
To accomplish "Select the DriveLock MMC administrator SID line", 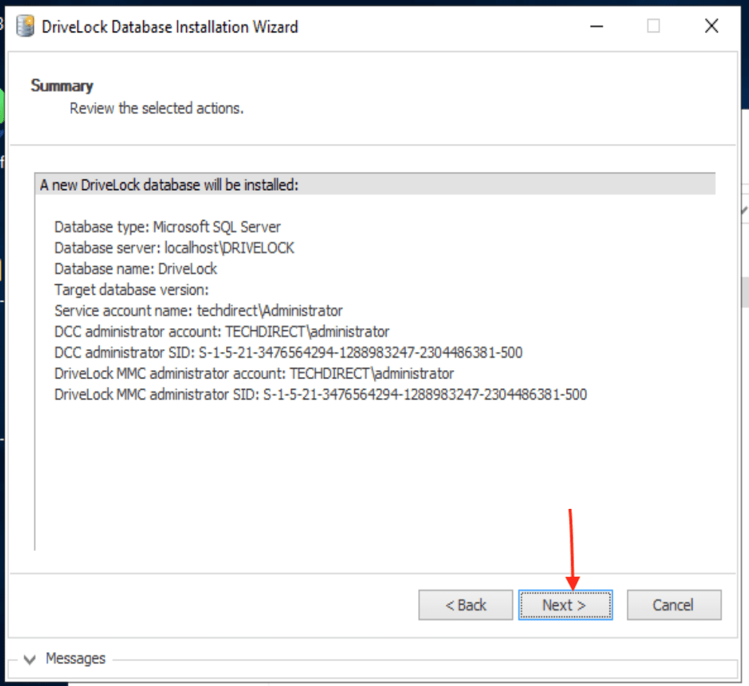I will coord(320,394).
